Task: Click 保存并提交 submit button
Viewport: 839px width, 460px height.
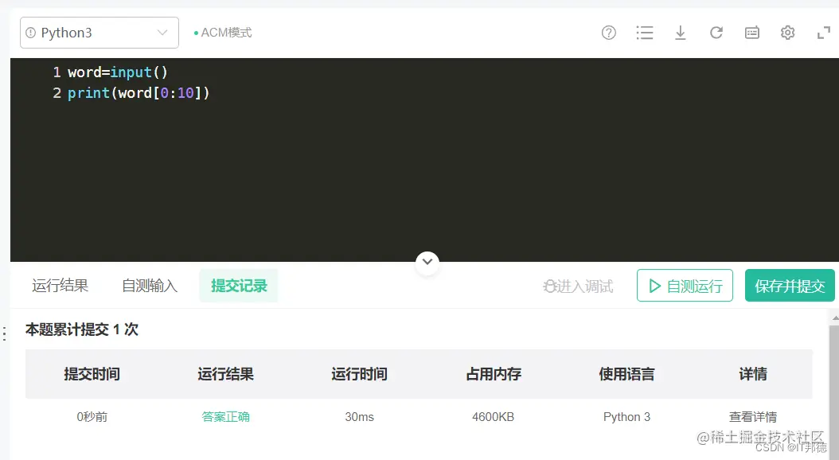Action: click(x=790, y=286)
